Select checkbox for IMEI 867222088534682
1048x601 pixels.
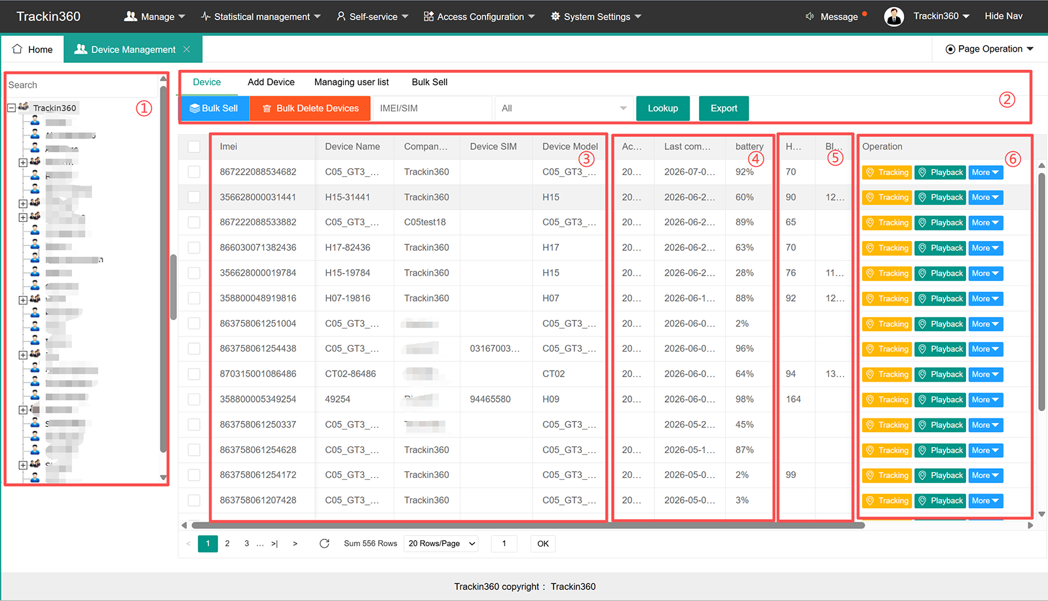coord(194,172)
